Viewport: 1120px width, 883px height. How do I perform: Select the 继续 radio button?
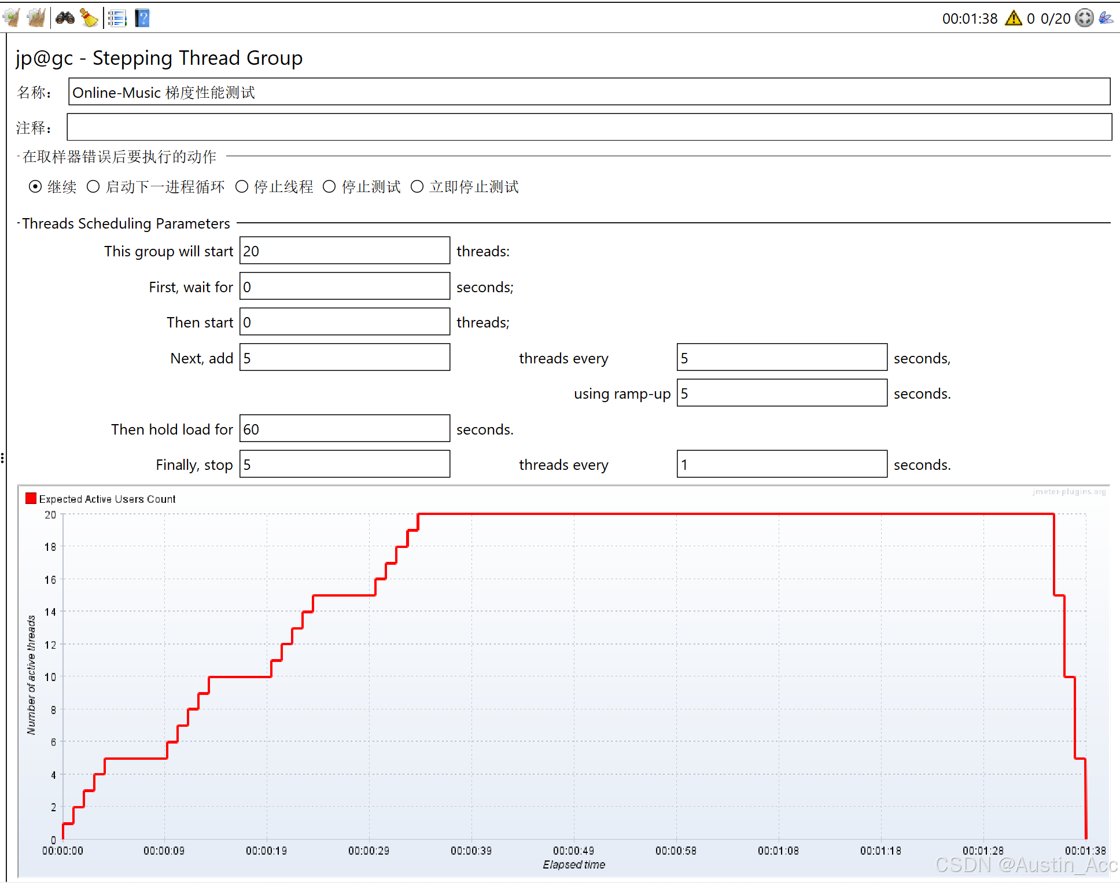35,186
